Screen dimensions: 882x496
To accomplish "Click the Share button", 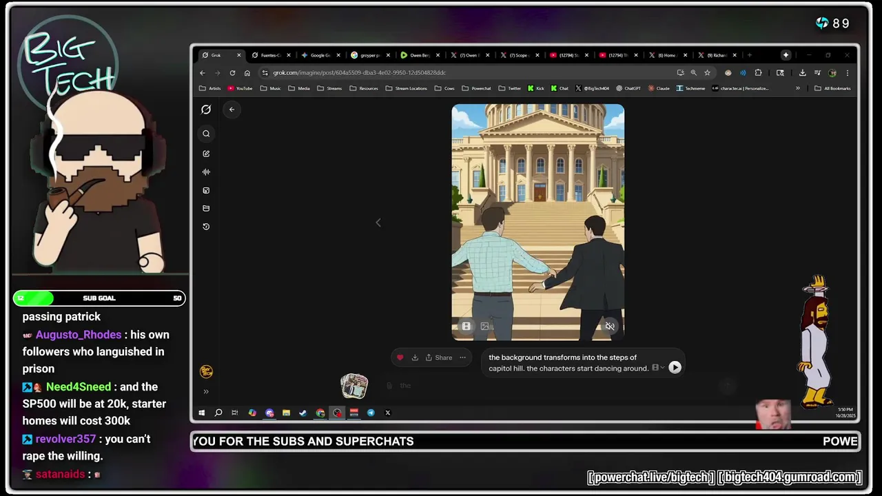I will pos(439,358).
